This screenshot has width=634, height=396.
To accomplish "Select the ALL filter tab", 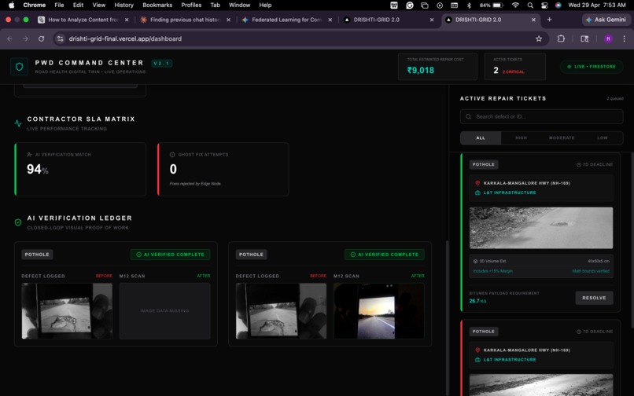I will [x=481, y=137].
